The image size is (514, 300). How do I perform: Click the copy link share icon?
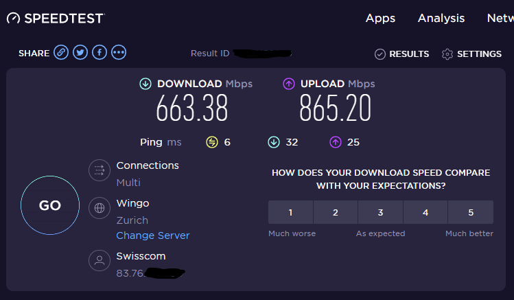61,53
